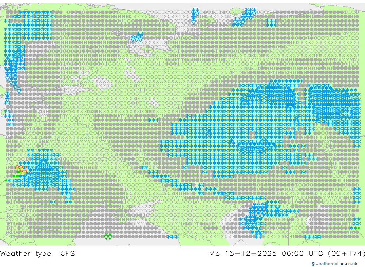This screenshot has width=365, height=267.
Task: Click the forecast date 'Mo 15-12-2025 06:00 UTC (00+174)'
Action: click(x=287, y=253)
